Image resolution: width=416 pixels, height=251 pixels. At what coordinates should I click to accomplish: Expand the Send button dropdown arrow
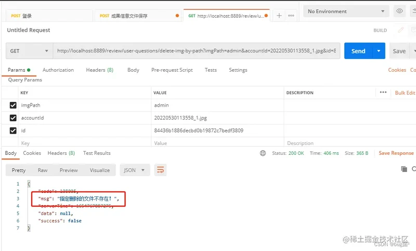[x=379, y=51]
